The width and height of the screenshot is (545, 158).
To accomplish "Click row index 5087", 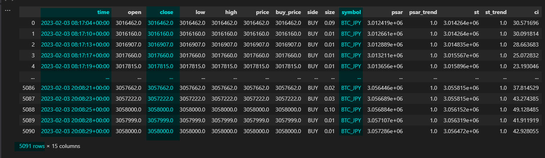I will pos(29,98).
